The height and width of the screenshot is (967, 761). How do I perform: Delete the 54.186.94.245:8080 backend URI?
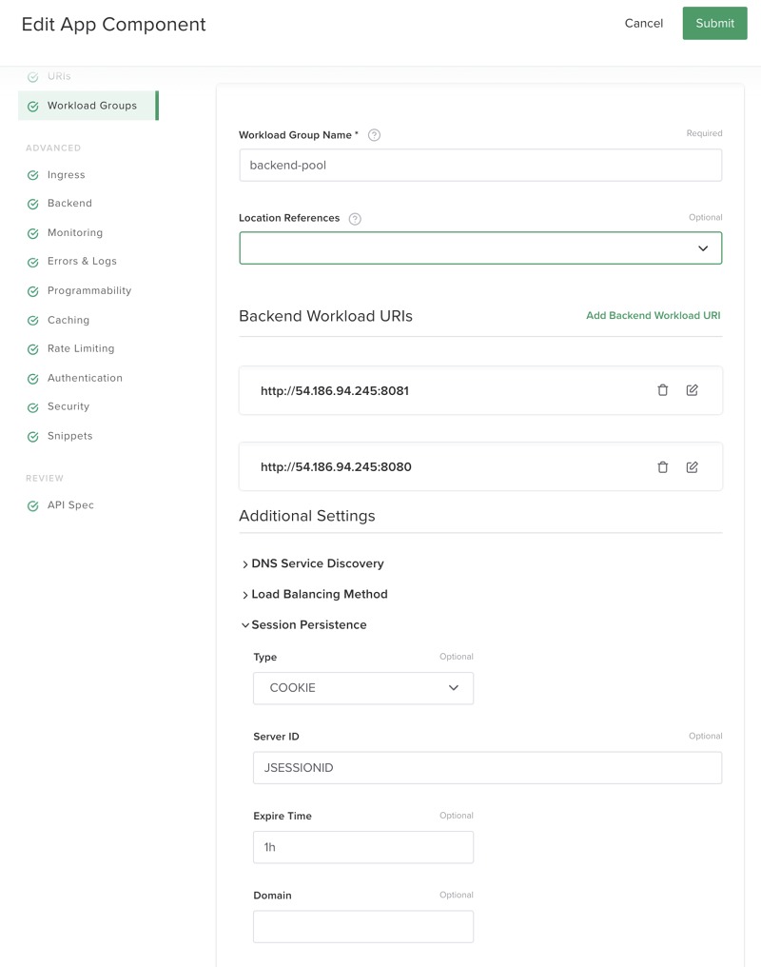tap(663, 467)
